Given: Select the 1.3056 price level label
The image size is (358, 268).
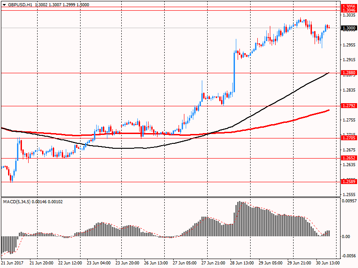Looking at the screenshot, I should [349, 6].
